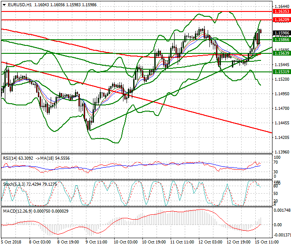The width and height of the screenshot is (291, 247).
Task: Click the 9 Oct 11:00 time label
Action: click(x=96, y=242)
